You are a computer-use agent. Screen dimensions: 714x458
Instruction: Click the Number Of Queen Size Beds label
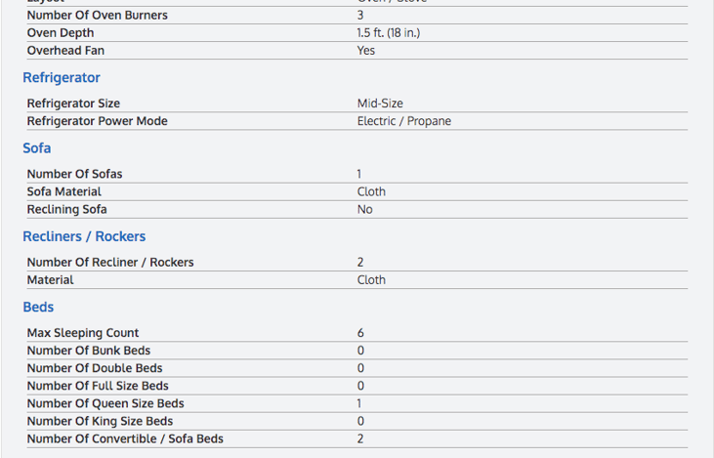tap(105, 403)
